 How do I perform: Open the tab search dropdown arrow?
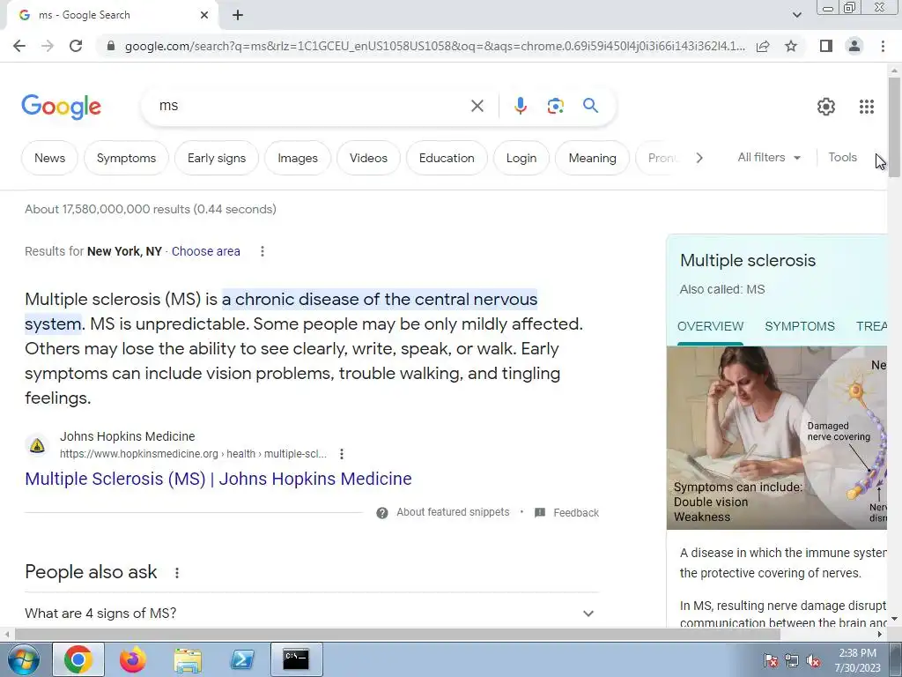click(796, 15)
